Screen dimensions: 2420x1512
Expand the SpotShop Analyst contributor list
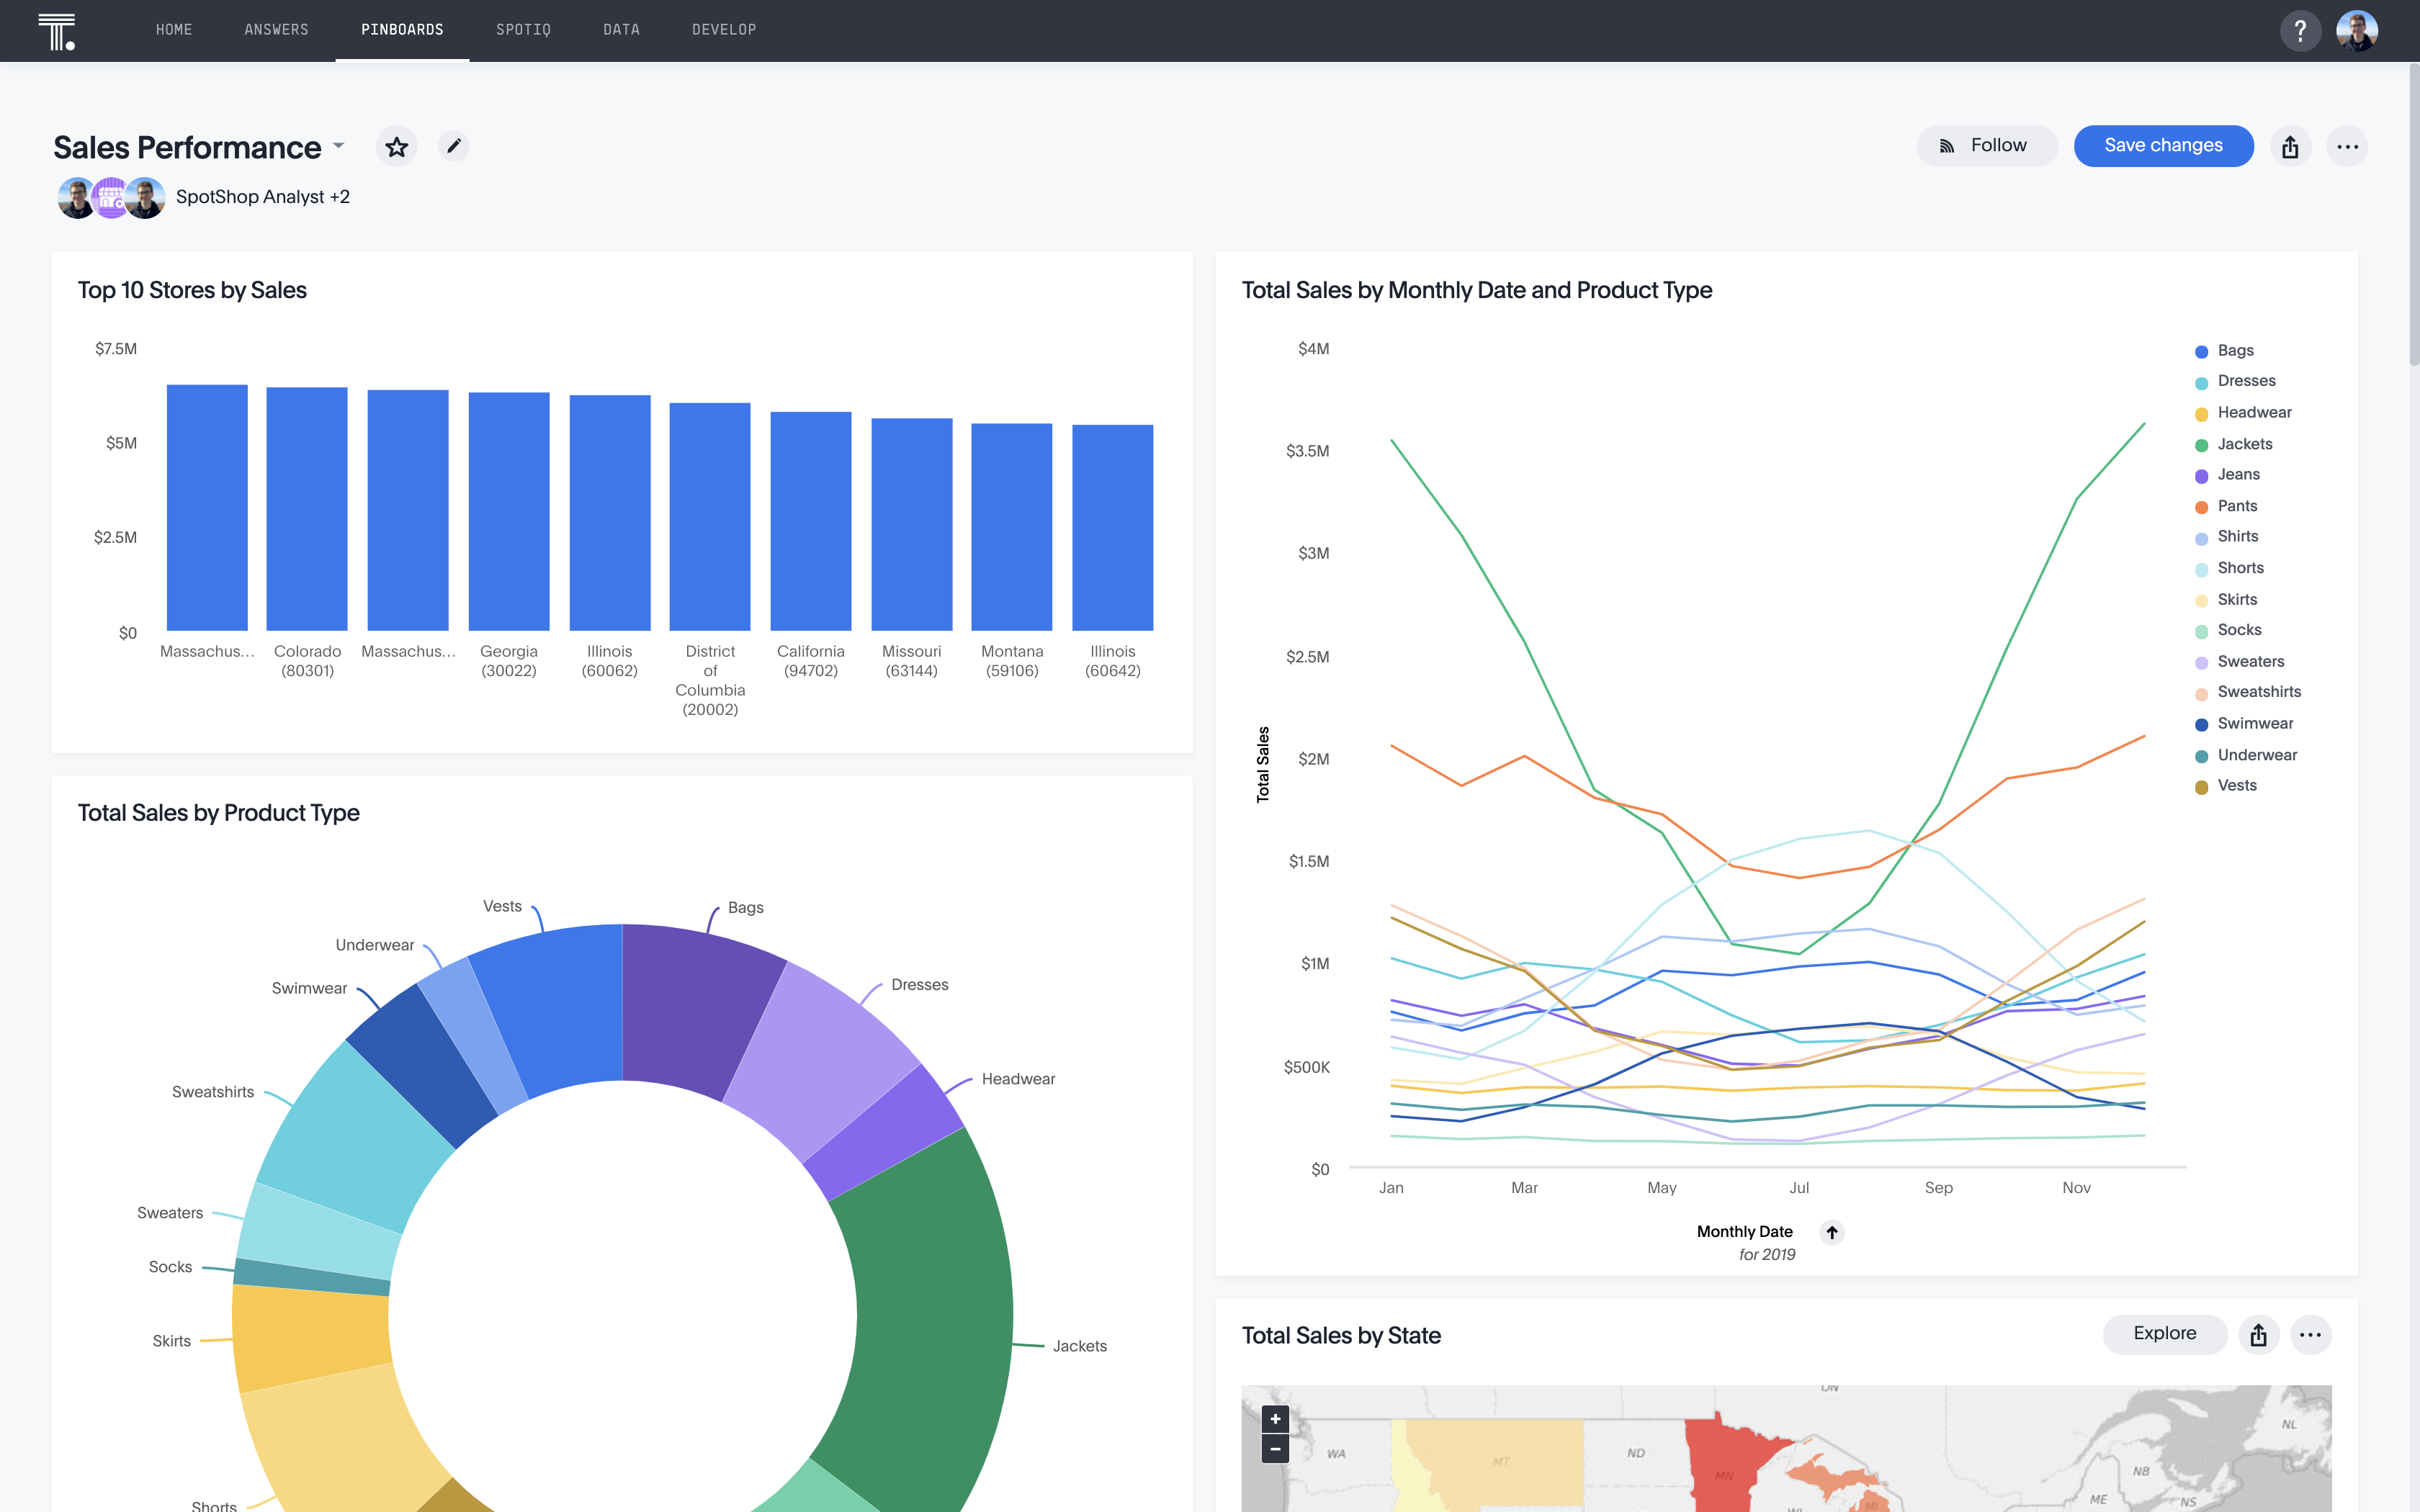point(263,197)
